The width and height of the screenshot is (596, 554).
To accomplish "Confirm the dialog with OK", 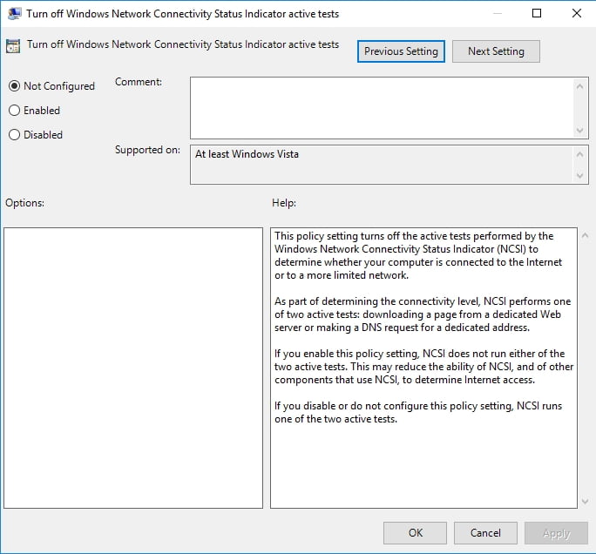I will [415, 533].
